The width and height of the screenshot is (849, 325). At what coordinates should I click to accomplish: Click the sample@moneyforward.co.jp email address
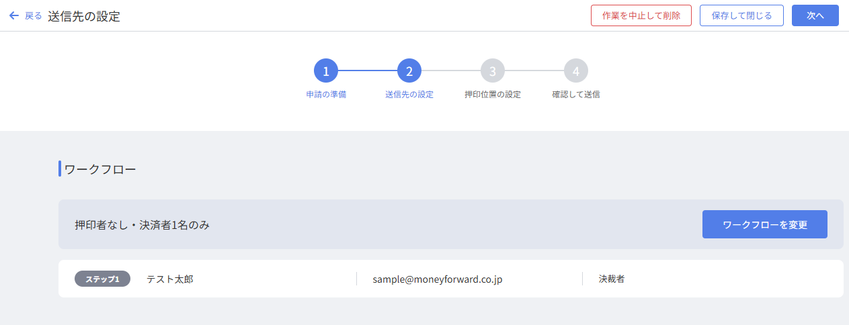click(438, 279)
